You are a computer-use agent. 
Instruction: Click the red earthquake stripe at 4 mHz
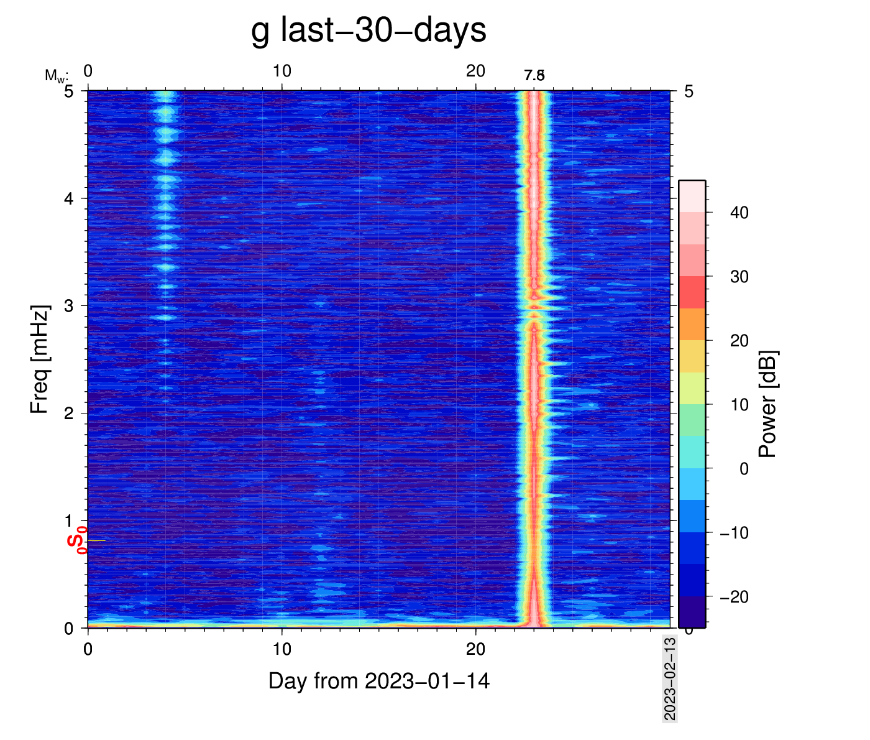point(534,199)
